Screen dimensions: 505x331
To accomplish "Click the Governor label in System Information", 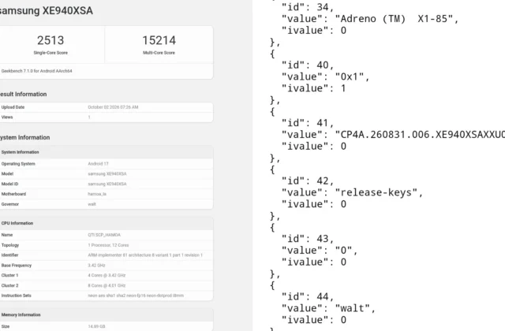I will (10, 204).
